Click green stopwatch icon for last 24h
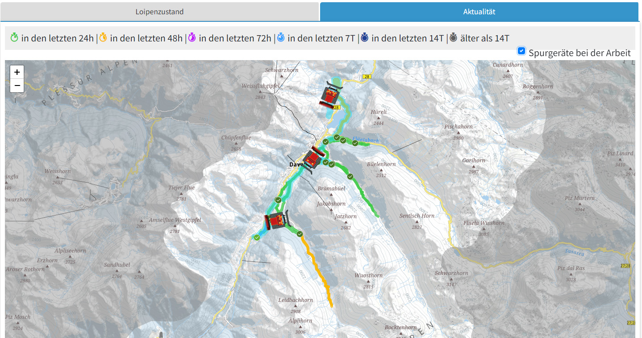642x338 pixels. coord(14,38)
